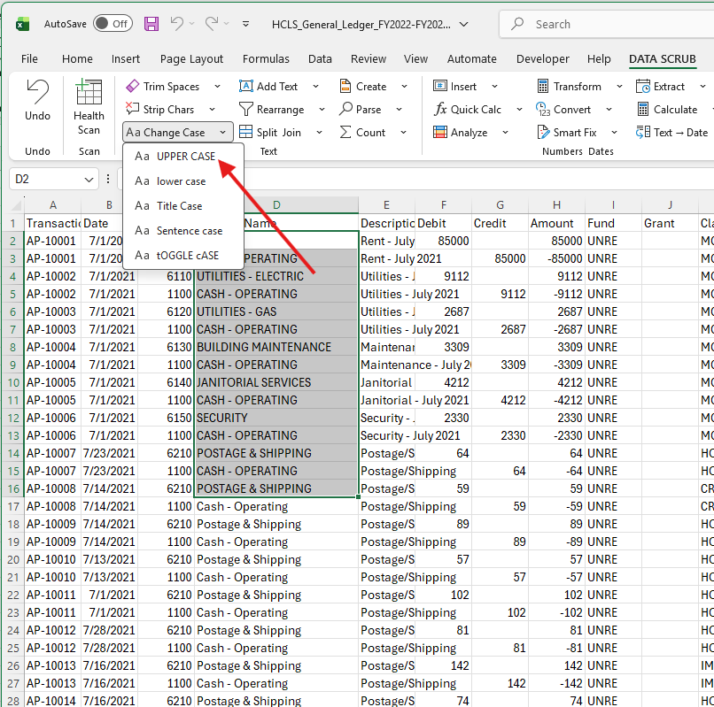Click the Extract tool
This screenshot has width=714, height=707.
(x=669, y=86)
